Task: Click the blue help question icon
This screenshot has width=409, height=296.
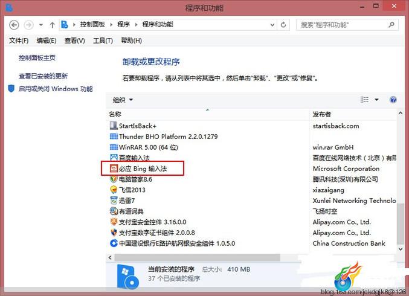Action: point(393,100)
